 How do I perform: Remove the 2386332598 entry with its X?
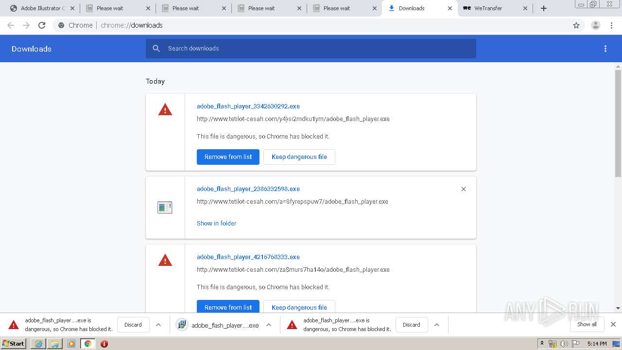(x=464, y=189)
